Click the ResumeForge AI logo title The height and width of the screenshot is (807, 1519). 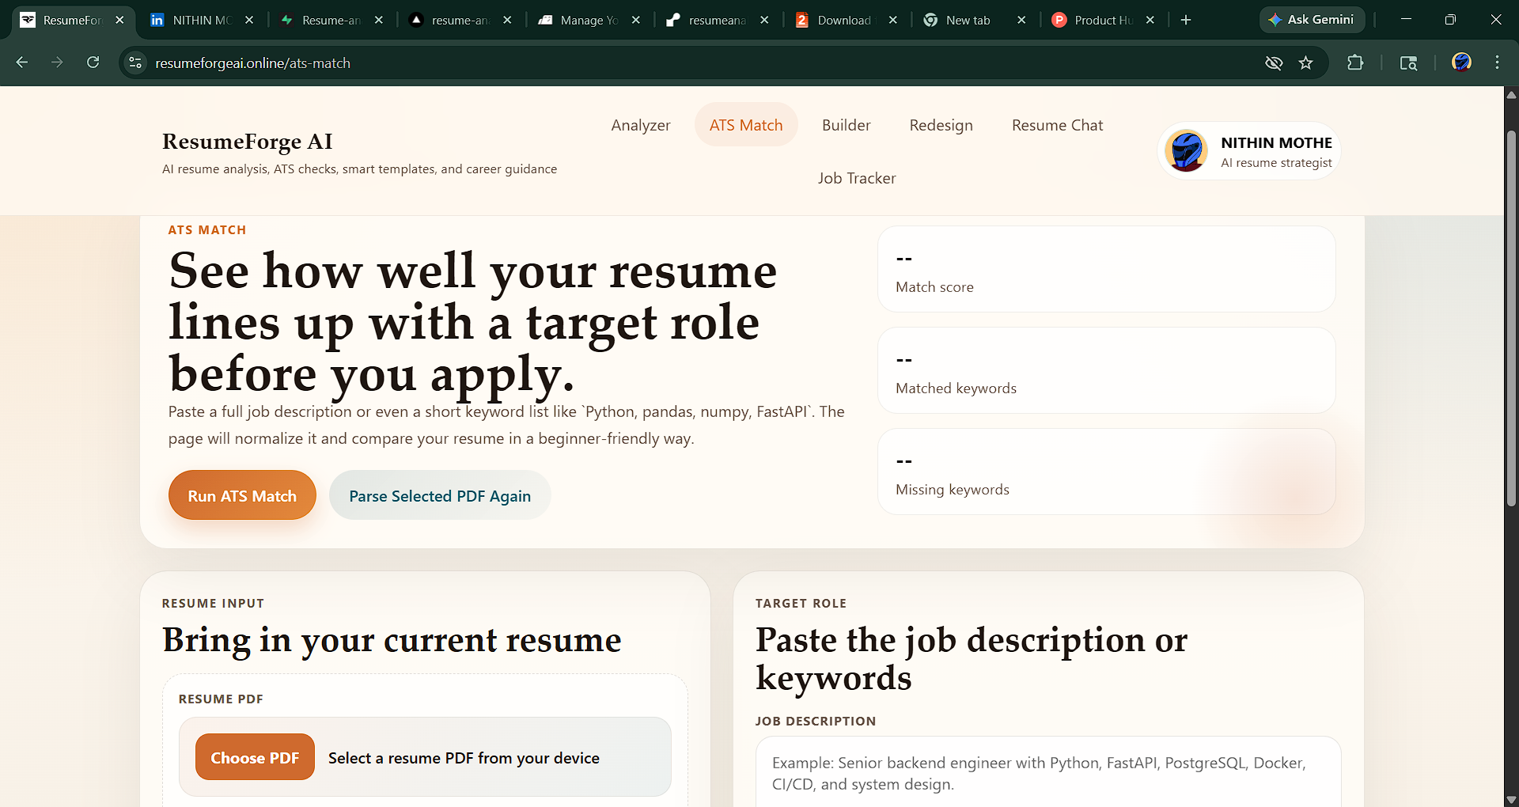pos(247,141)
